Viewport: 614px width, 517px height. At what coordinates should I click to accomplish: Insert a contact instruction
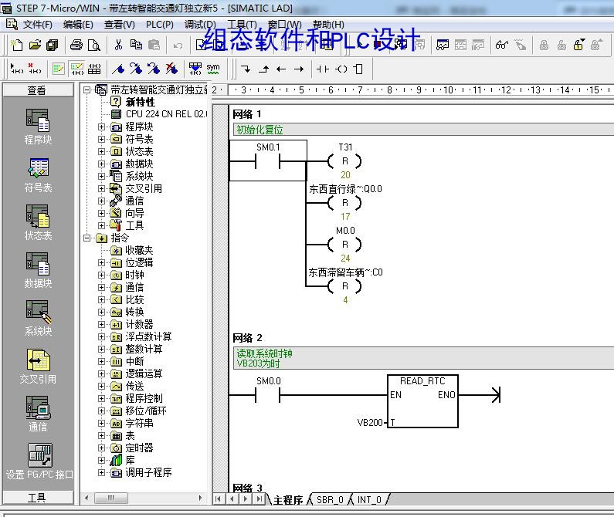click(x=323, y=69)
